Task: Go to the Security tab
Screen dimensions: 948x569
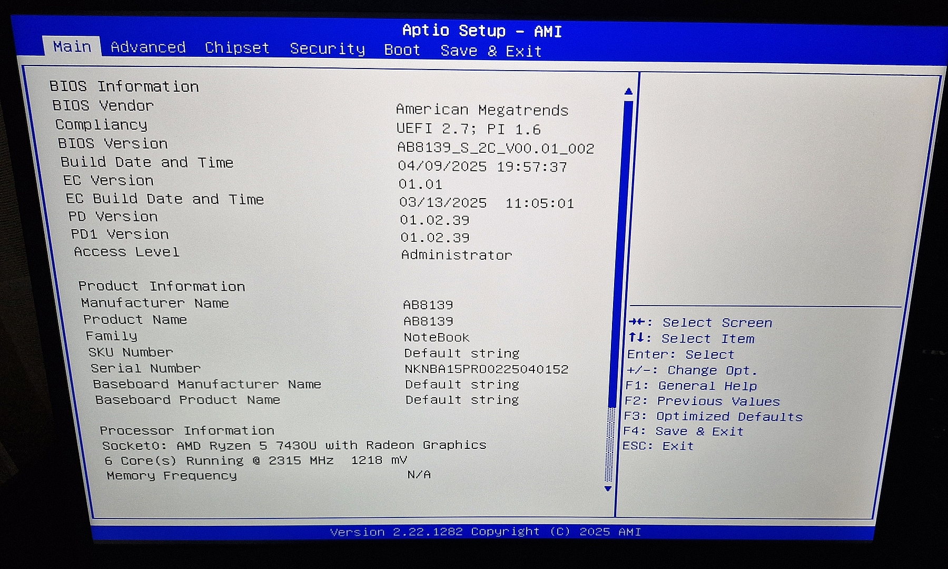Action: pyautogui.click(x=327, y=49)
